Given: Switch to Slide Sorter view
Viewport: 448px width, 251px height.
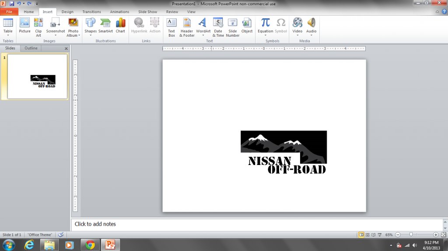Looking at the screenshot, I should (367, 235).
